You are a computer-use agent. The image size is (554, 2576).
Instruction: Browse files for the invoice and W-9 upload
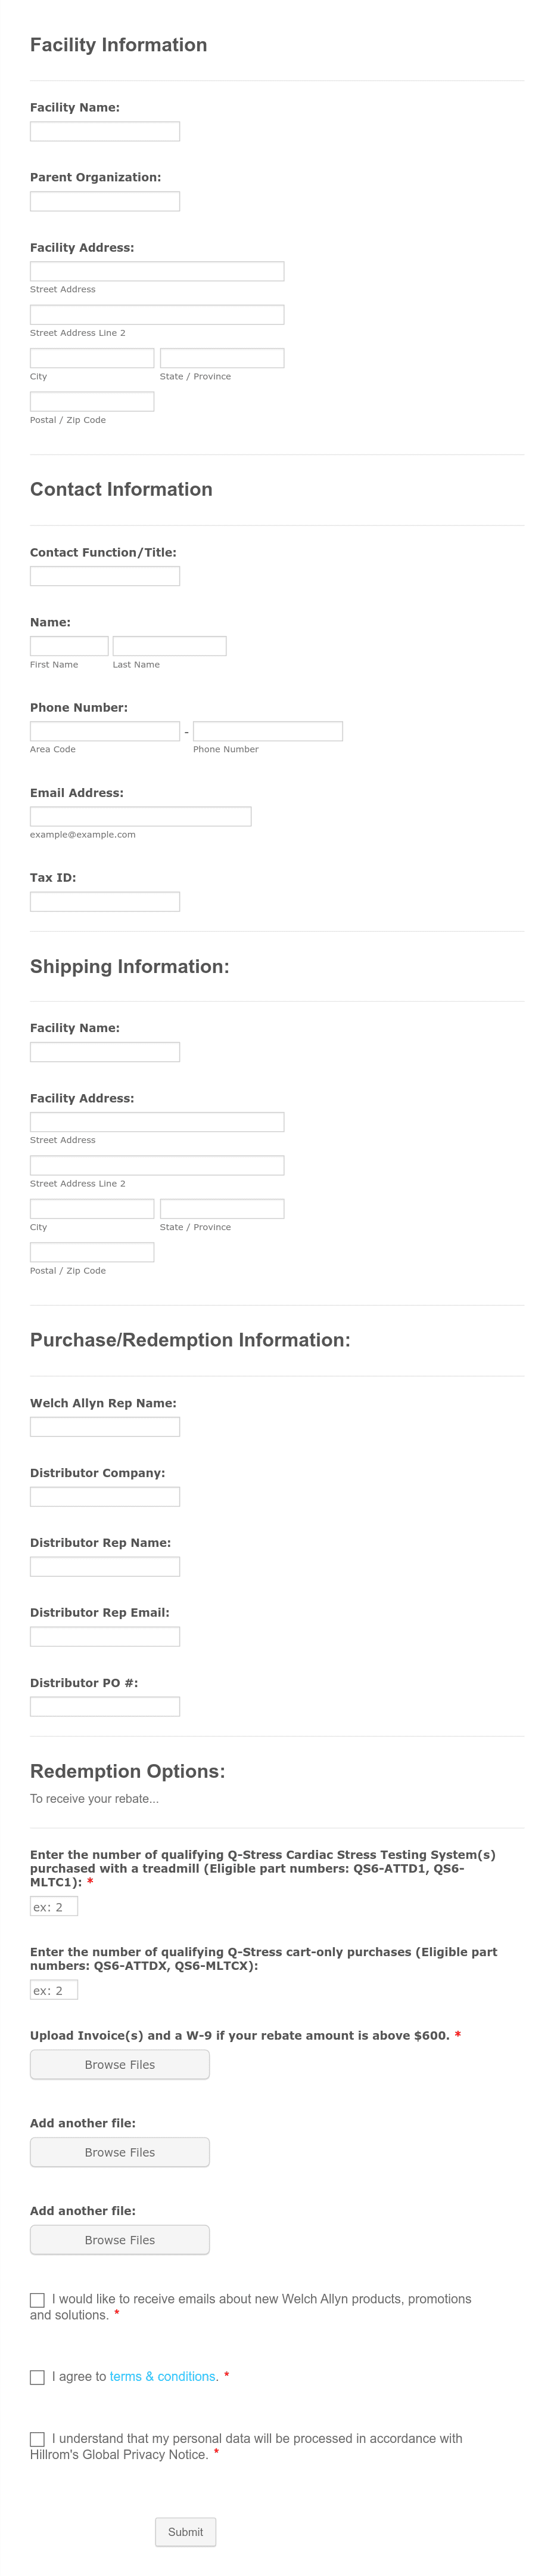point(120,2065)
